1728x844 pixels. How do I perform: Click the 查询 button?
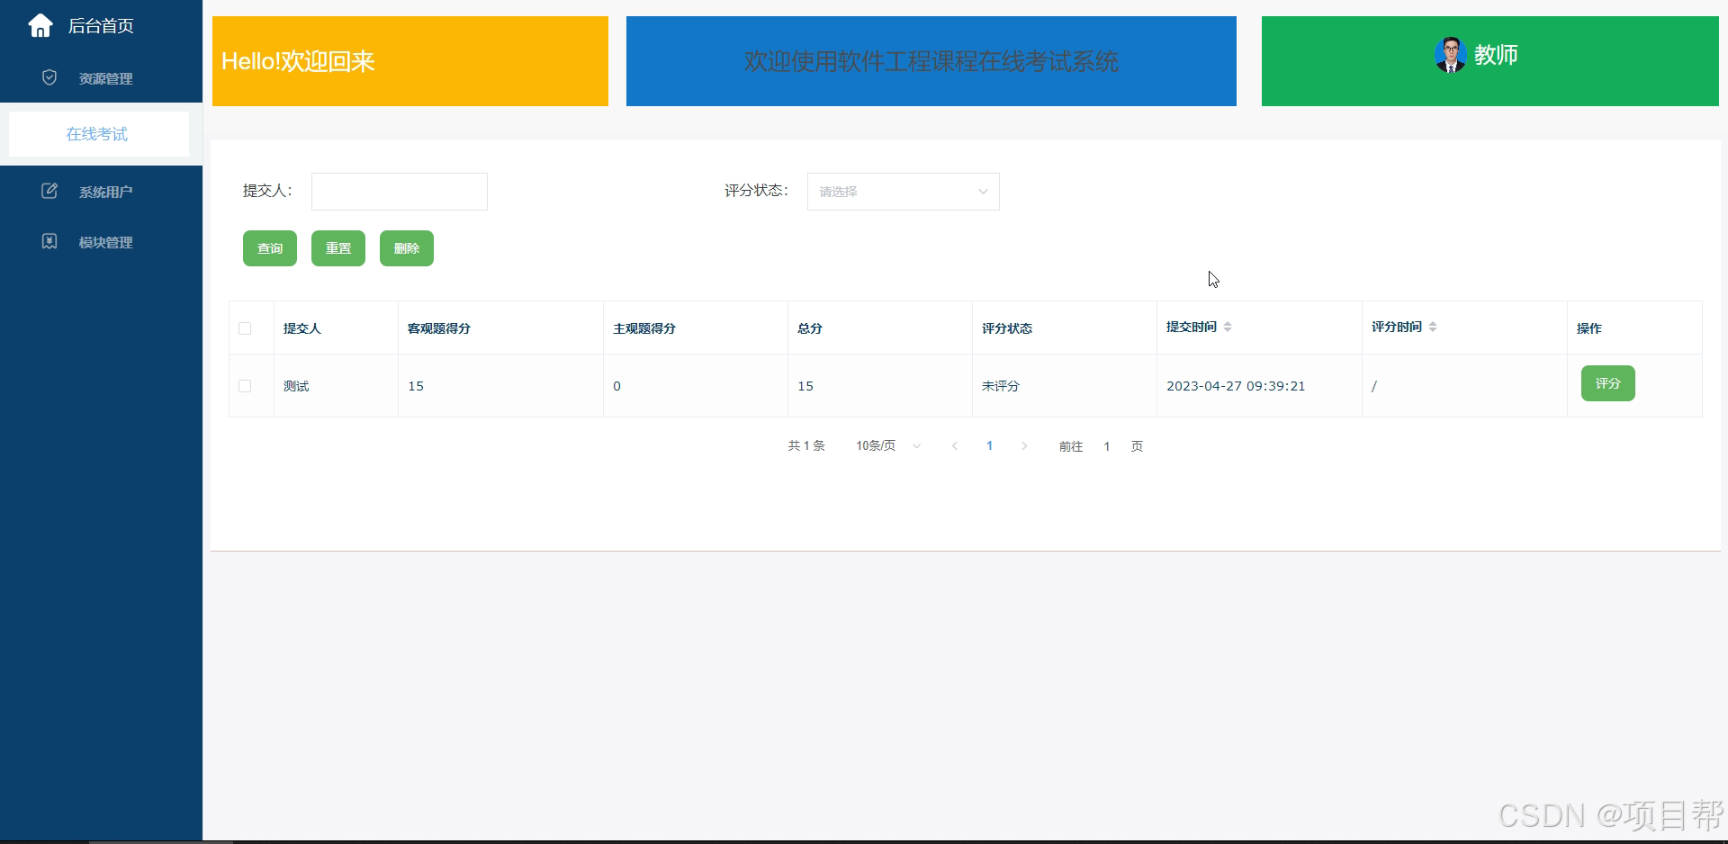[270, 248]
